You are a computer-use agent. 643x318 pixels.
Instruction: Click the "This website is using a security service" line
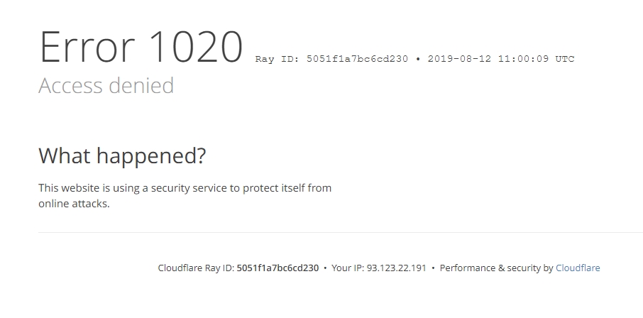point(185,188)
